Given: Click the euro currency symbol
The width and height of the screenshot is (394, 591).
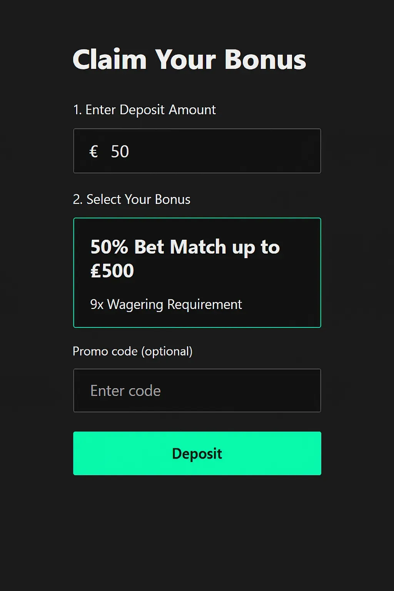Looking at the screenshot, I should point(93,151).
